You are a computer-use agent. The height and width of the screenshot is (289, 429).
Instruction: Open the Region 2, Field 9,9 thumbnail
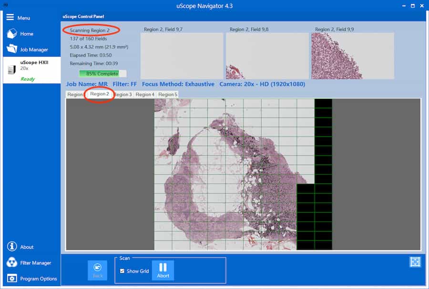(353, 56)
